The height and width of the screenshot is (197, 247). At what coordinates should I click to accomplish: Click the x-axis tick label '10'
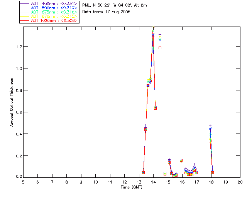[95, 182]
